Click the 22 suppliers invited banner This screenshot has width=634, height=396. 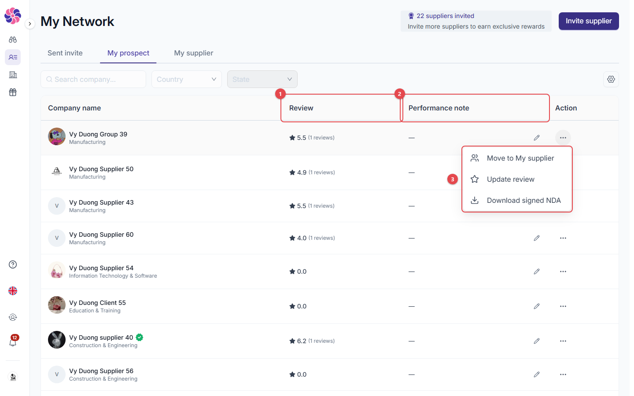(476, 21)
